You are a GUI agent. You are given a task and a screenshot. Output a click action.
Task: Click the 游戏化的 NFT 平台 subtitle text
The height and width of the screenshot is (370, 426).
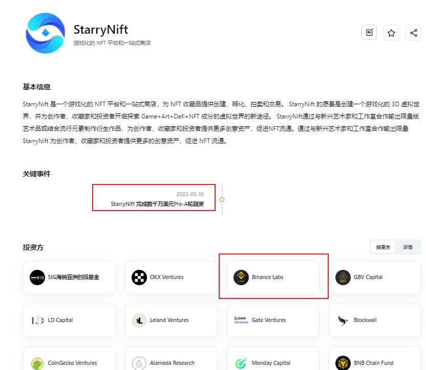112,43
